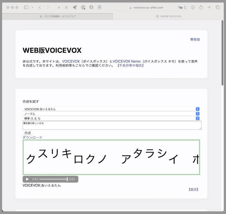Click the screenshot capture extension icon
Image resolution: width=226 pixels, height=214 pixels.
tap(99, 7)
